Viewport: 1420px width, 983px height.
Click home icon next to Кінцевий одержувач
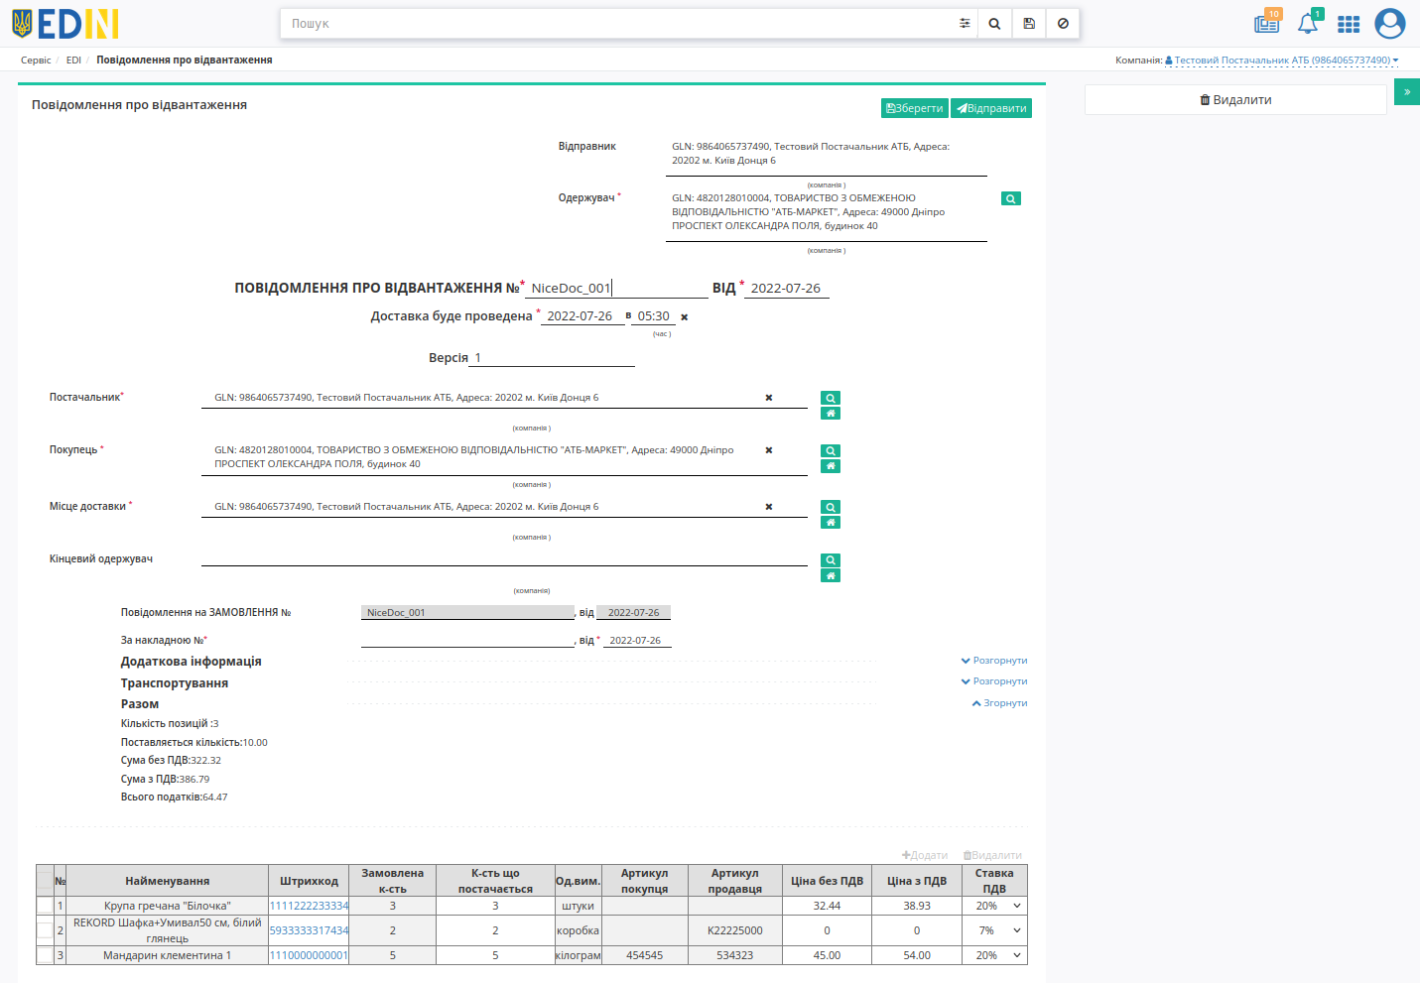tap(831, 575)
